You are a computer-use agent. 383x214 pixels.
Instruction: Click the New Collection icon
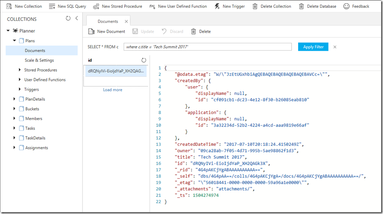(x=9, y=6)
